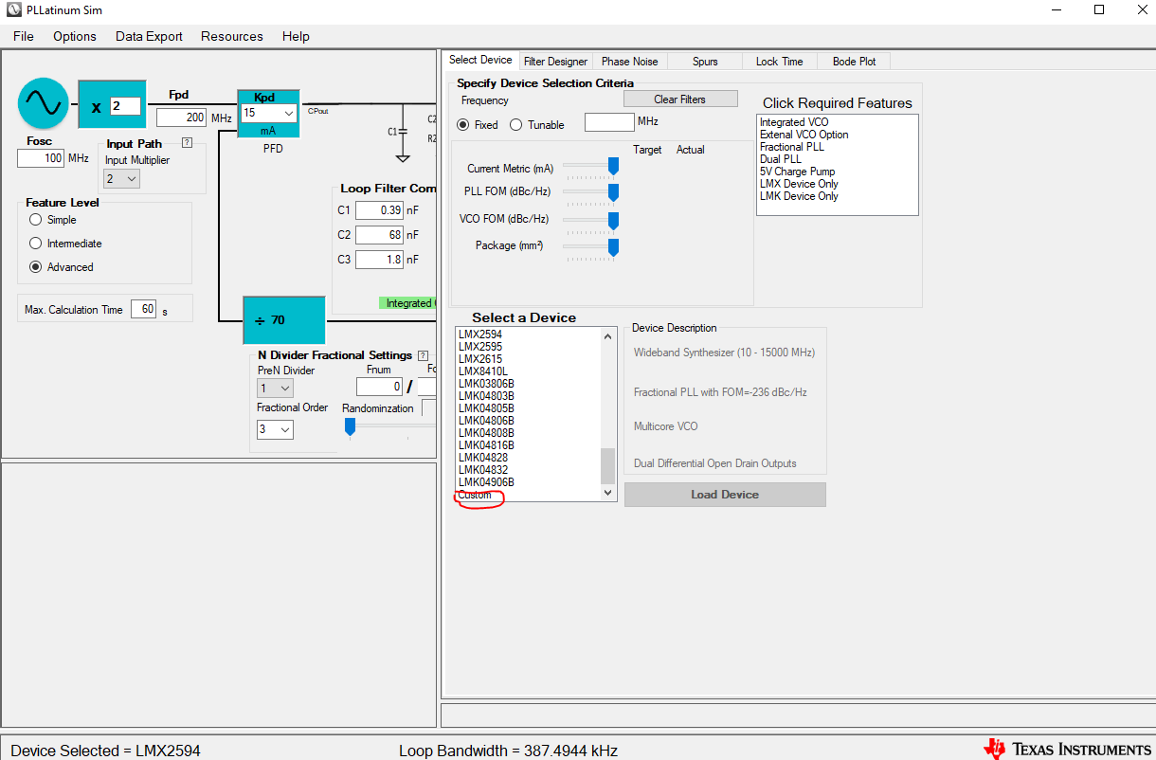The image size is (1156, 760).
Task: Adjust the VCO FOM slider
Action: coord(613,220)
